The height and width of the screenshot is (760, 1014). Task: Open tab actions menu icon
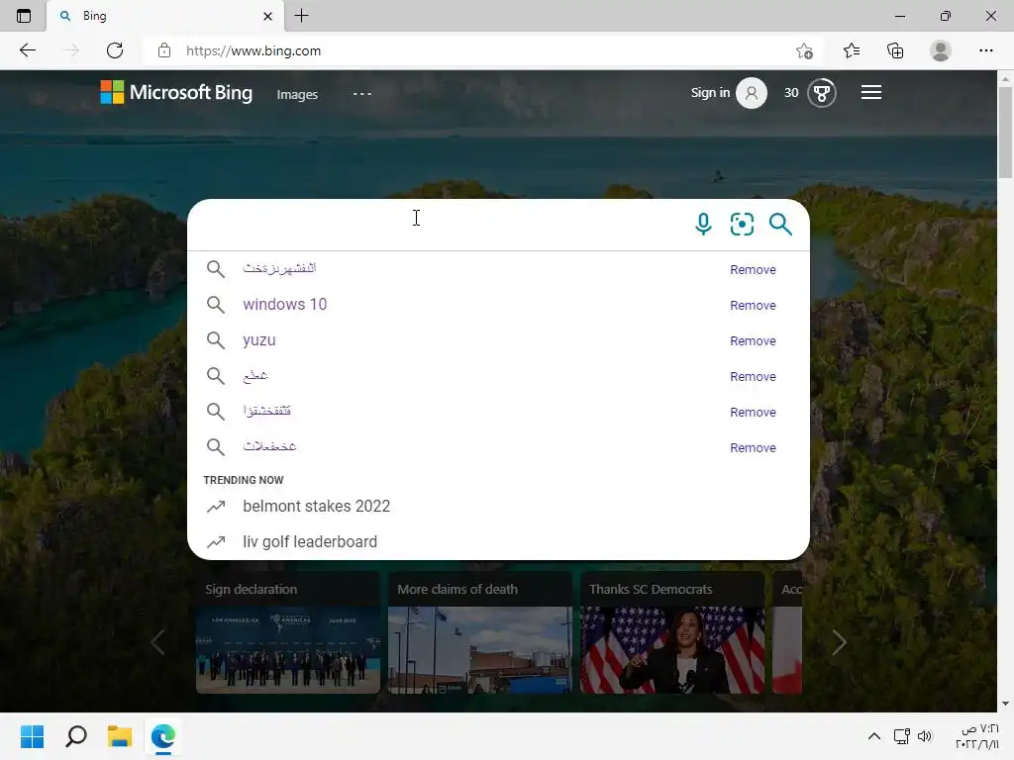24,16
